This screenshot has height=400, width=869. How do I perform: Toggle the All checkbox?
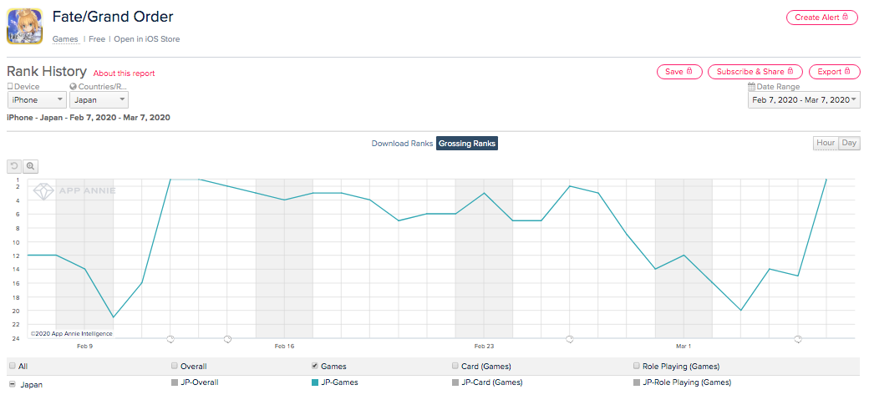click(13, 366)
